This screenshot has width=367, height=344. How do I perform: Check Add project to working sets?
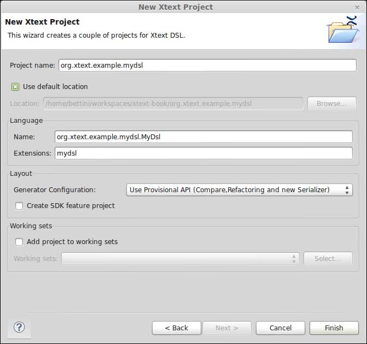click(19, 241)
